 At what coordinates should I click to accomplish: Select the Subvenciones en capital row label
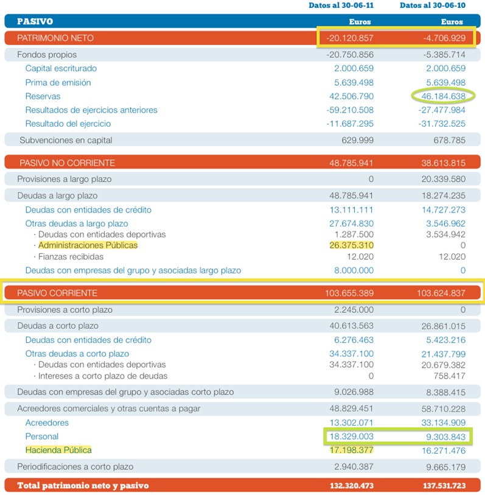pyautogui.click(x=66, y=140)
